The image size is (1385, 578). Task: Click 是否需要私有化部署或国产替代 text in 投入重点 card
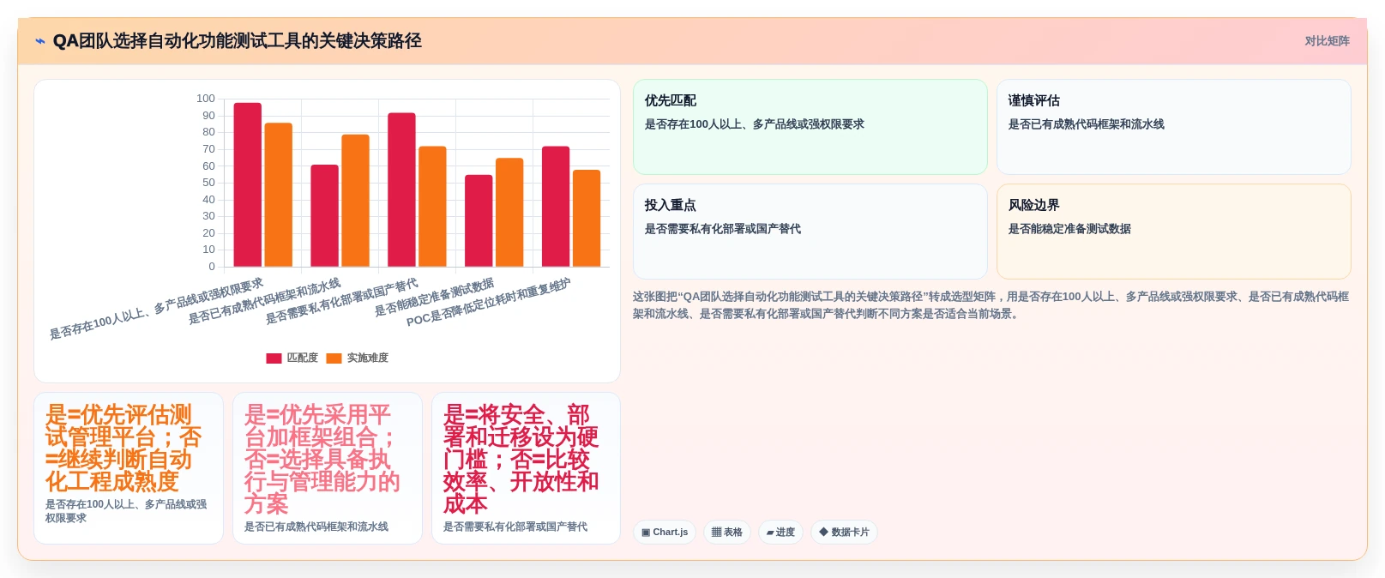coord(723,229)
